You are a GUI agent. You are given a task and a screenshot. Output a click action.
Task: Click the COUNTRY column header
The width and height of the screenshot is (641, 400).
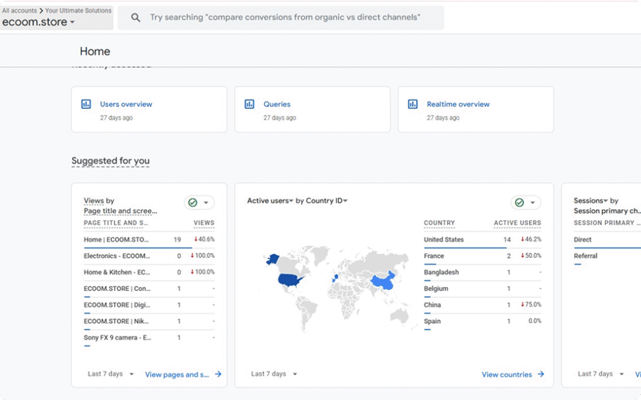click(x=439, y=223)
